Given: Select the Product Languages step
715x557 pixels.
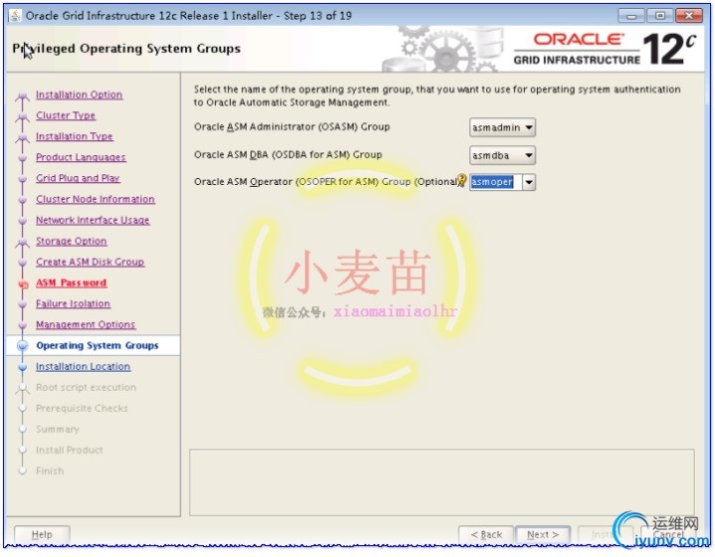Looking at the screenshot, I should coord(81,157).
